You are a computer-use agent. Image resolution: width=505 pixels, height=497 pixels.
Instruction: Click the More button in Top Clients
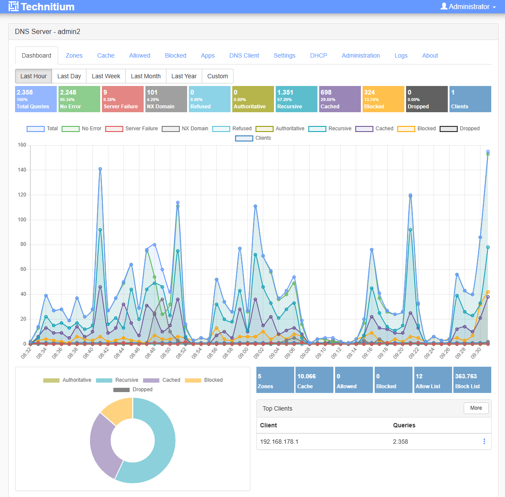pos(476,408)
